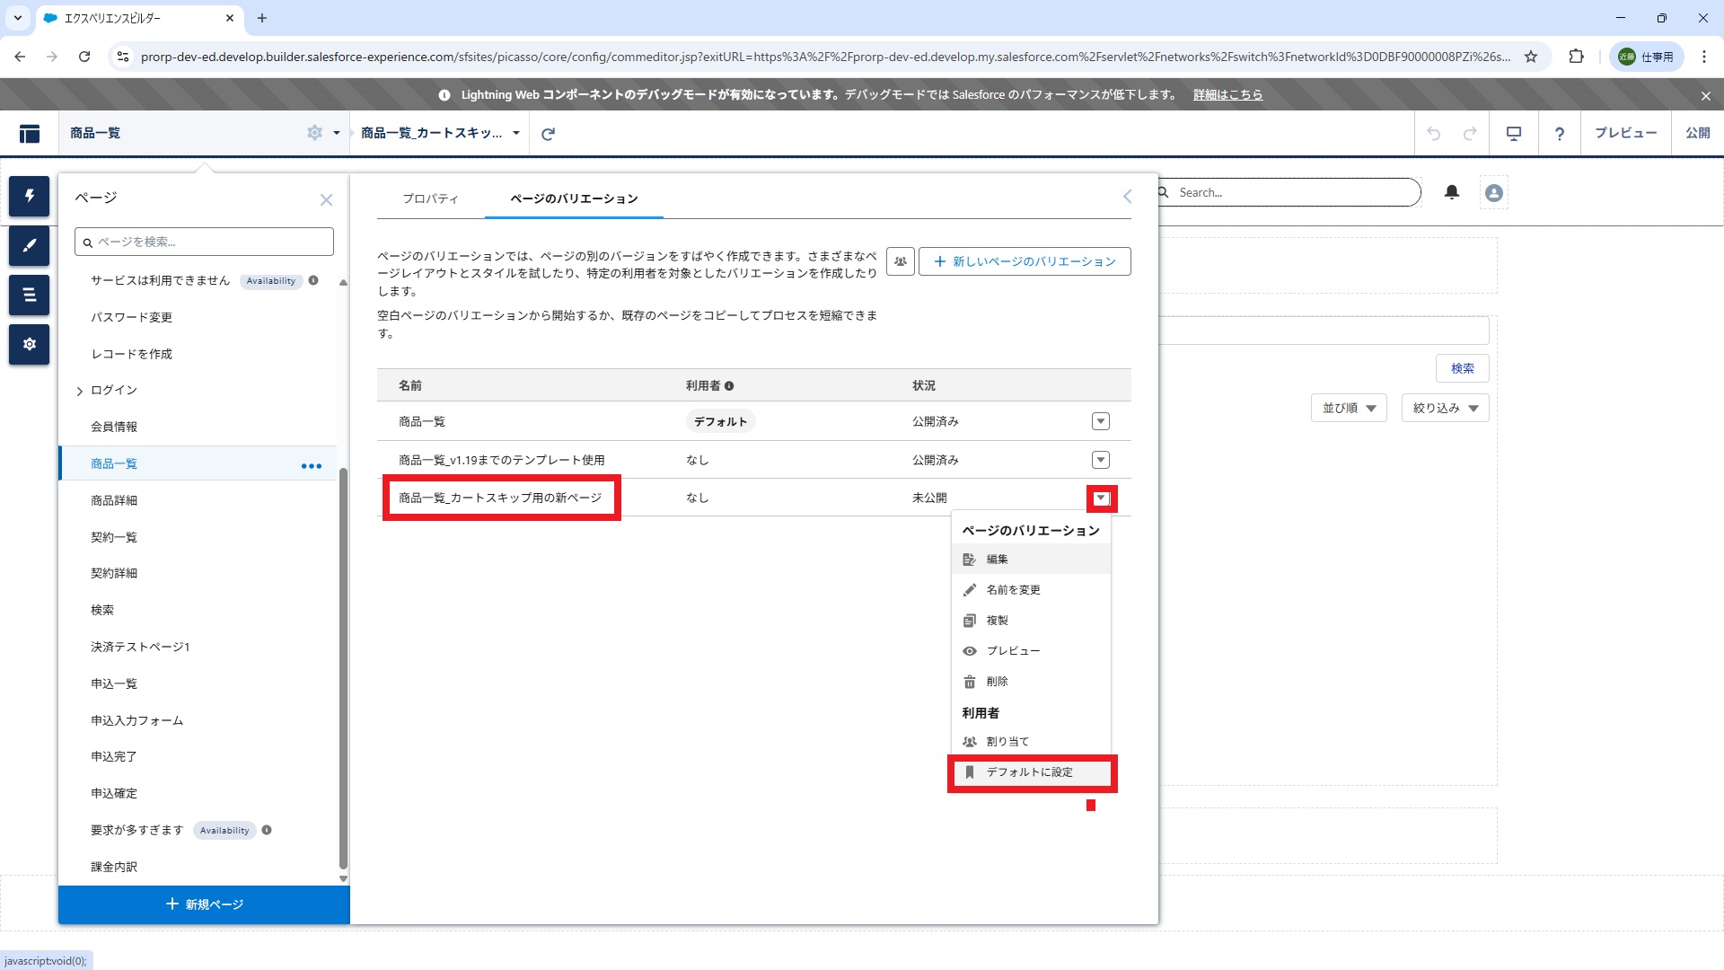The image size is (1724, 970).
Task: Click the desktop view mode icon
Action: pyautogui.click(x=1514, y=134)
